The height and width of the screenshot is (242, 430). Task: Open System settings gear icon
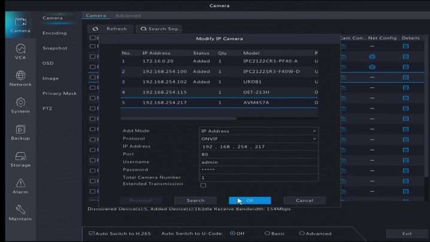pyautogui.click(x=20, y=105)
